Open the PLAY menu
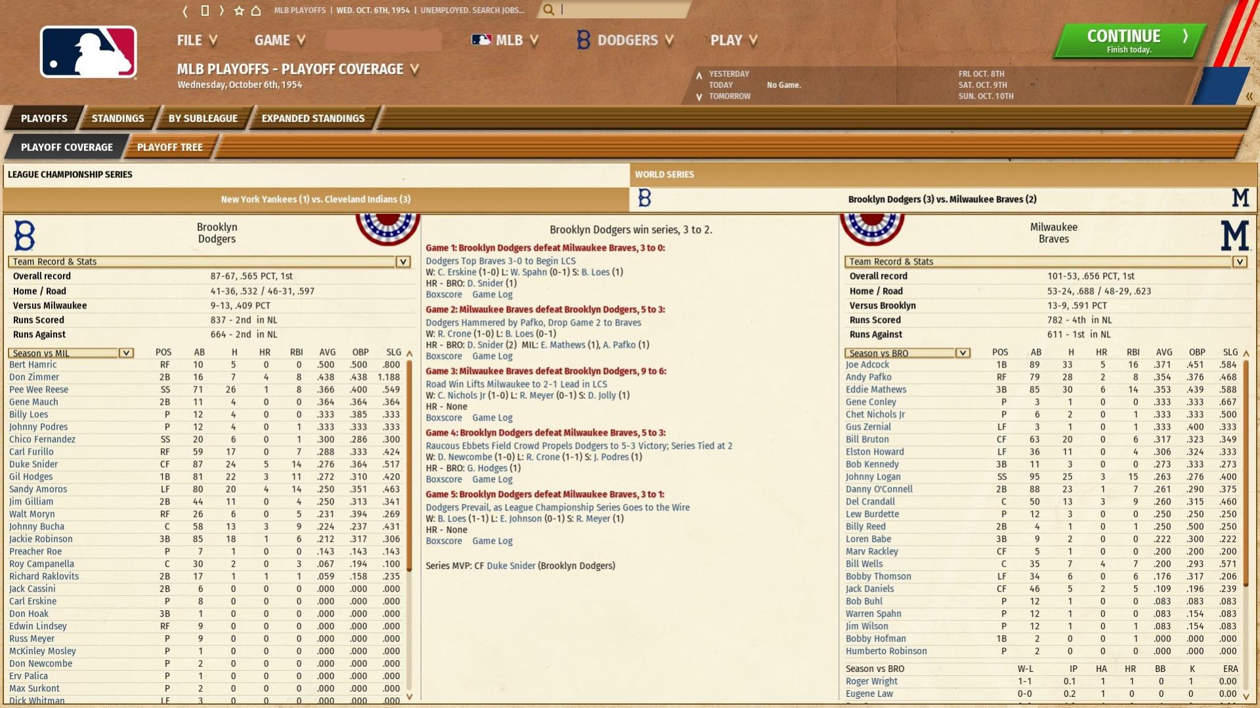This screenshot has height=708, width=1260. click(733, 41)
